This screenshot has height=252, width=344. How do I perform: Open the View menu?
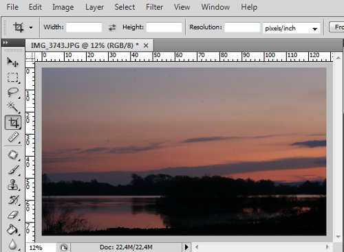pyautogui.click(x=182, y=7)
